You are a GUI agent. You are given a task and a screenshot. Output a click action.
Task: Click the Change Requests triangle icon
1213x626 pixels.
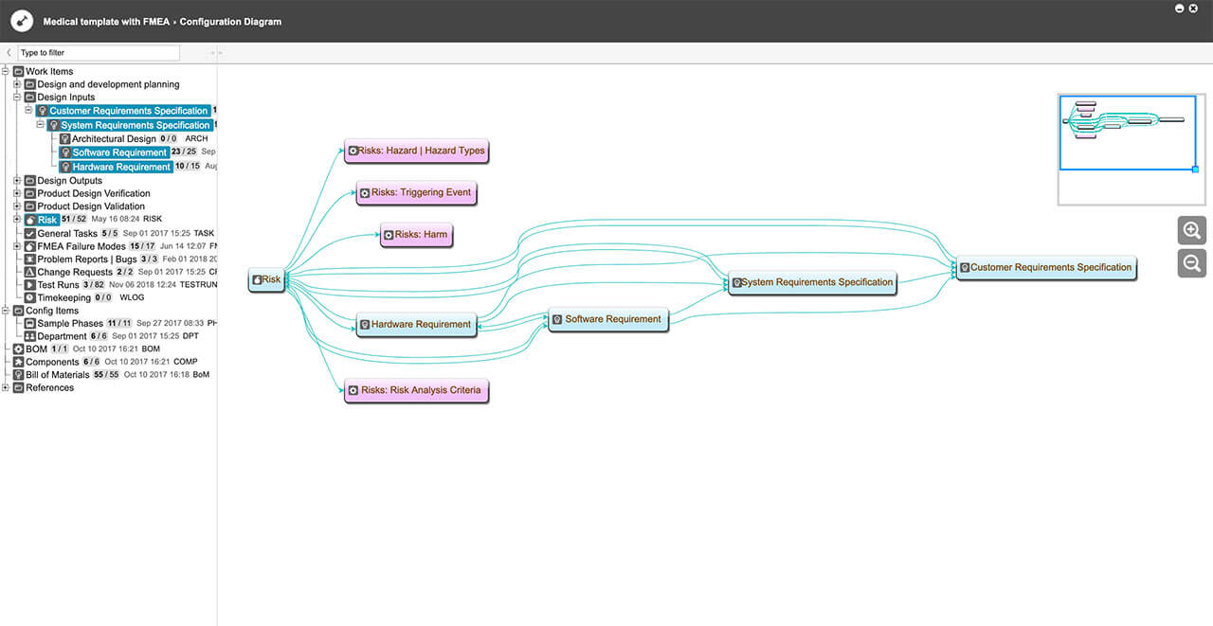pyautogui.click(x=30, y=272)
